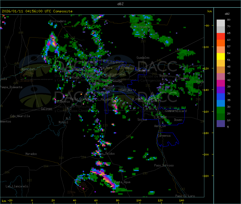Click the El_Desvio place label

62,102
